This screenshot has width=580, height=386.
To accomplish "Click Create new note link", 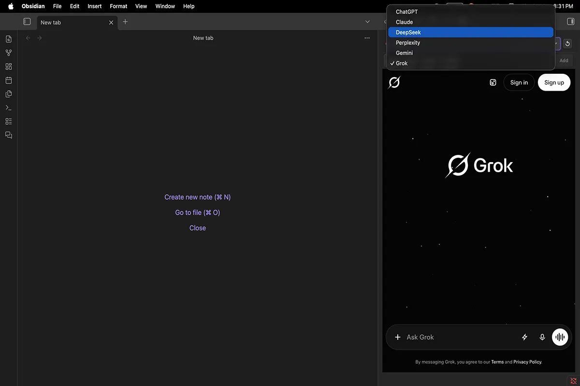I will 198,197.
